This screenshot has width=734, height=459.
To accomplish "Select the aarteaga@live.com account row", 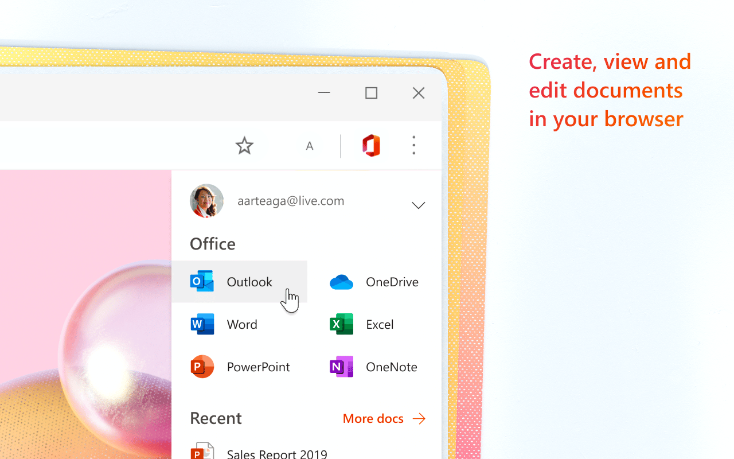I will coord(291,200).
